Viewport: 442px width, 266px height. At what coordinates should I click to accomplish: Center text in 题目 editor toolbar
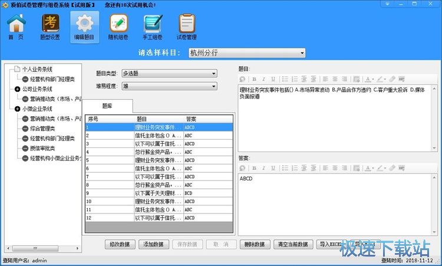[x=335, y=79]
